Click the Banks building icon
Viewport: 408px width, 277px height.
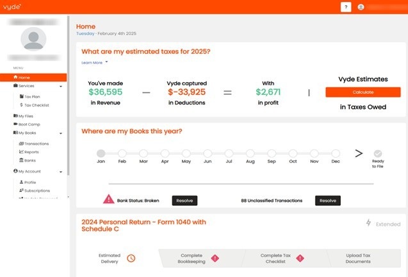click(21, 160)
